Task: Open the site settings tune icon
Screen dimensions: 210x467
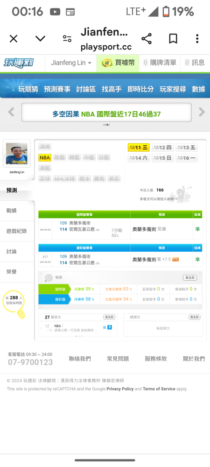Action: [x=67, y=39]
